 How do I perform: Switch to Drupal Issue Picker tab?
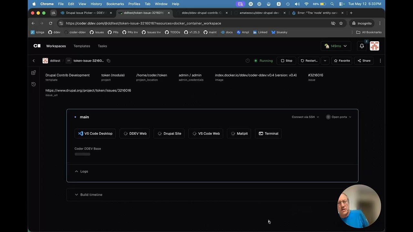pos(86,13)
